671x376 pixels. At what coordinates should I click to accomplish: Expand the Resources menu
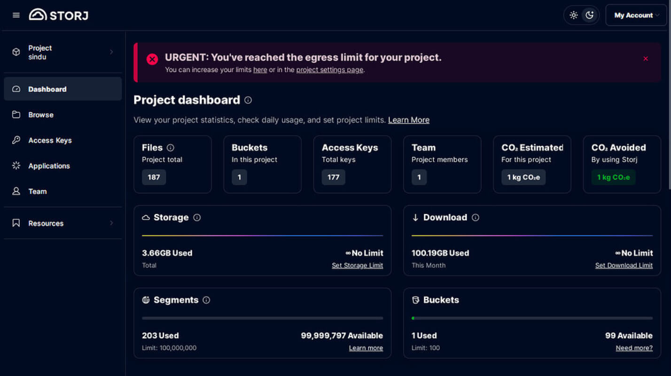pyautogui.click(x=63, y=223)
